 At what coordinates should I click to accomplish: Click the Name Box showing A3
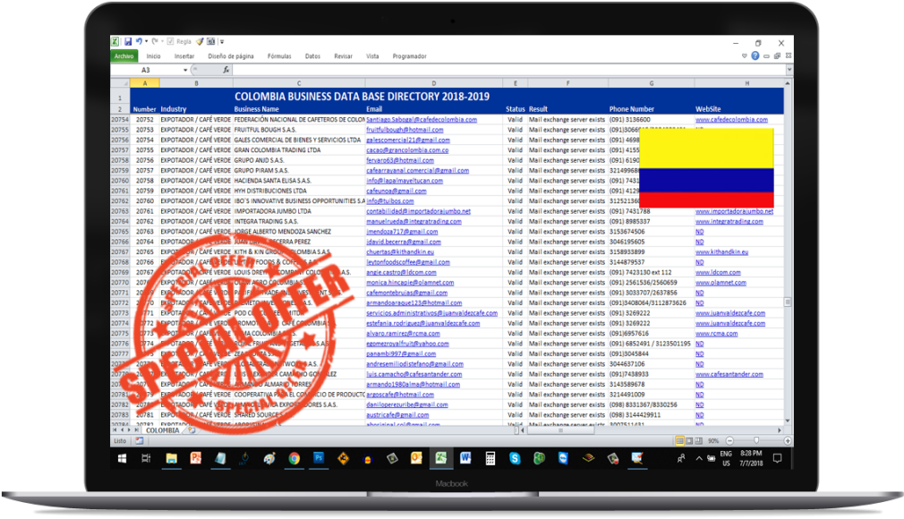coord(147,70)
